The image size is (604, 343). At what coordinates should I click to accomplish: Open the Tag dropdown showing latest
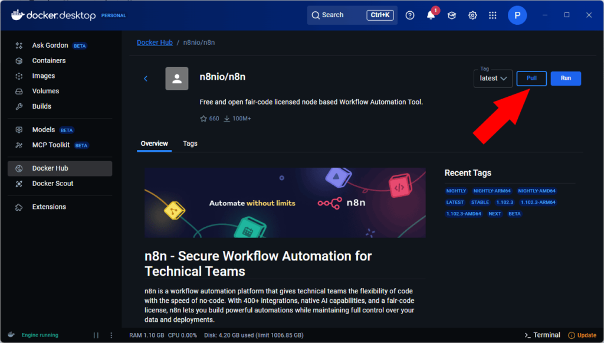coord(493,79)
